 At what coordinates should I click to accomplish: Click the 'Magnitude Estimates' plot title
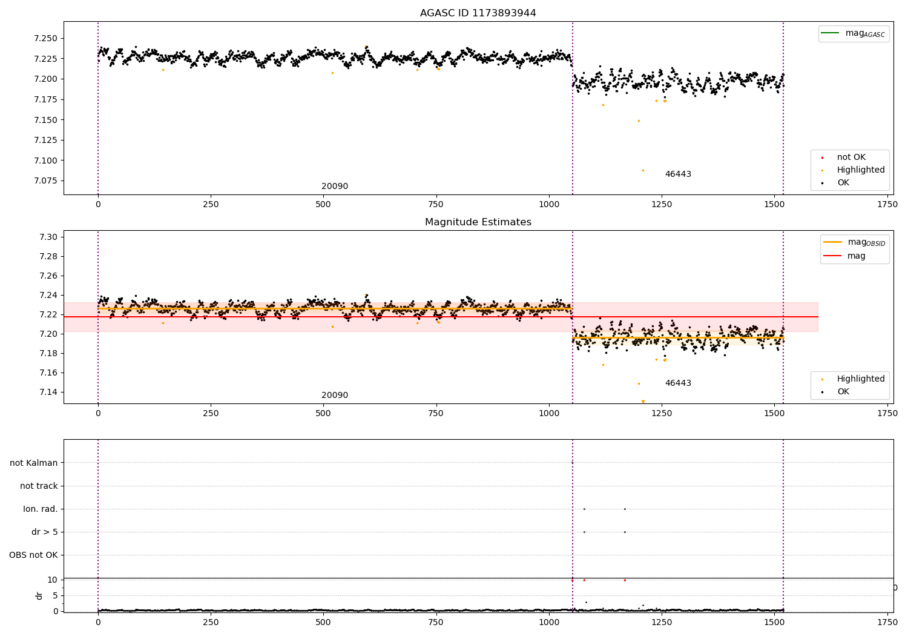478,222
